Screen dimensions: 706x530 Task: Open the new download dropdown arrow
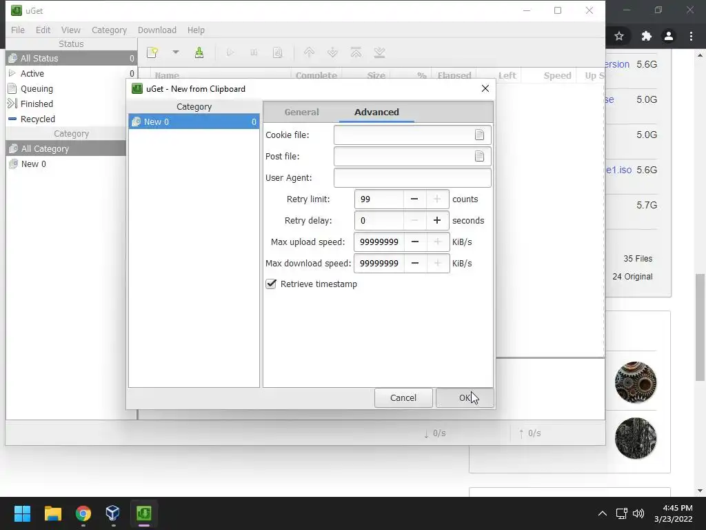point(176,52)
